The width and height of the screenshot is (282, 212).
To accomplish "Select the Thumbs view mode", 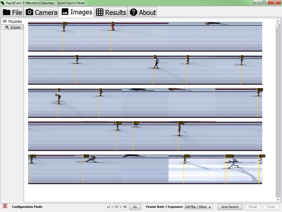I will (x=12, y=21).
